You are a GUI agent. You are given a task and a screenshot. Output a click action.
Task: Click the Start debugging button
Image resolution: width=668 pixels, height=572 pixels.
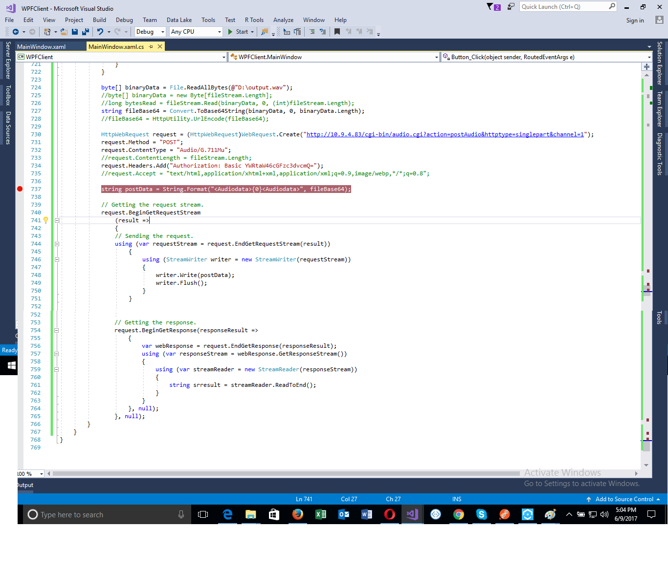tap(238, 32)
